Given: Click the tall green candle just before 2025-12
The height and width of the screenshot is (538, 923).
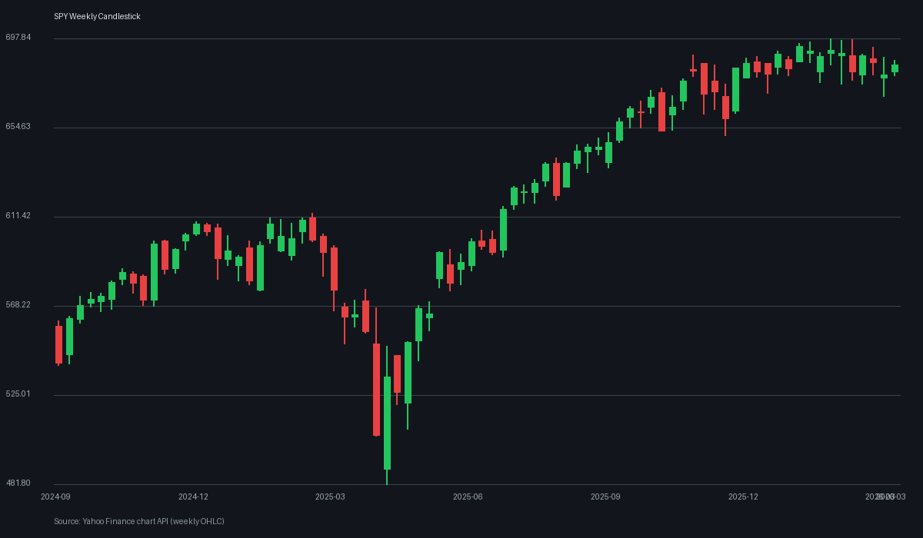Looking at the screenshot, I should [x=735, y=90].
